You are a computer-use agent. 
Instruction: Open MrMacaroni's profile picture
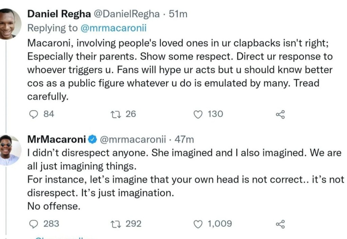pos(9,150)
